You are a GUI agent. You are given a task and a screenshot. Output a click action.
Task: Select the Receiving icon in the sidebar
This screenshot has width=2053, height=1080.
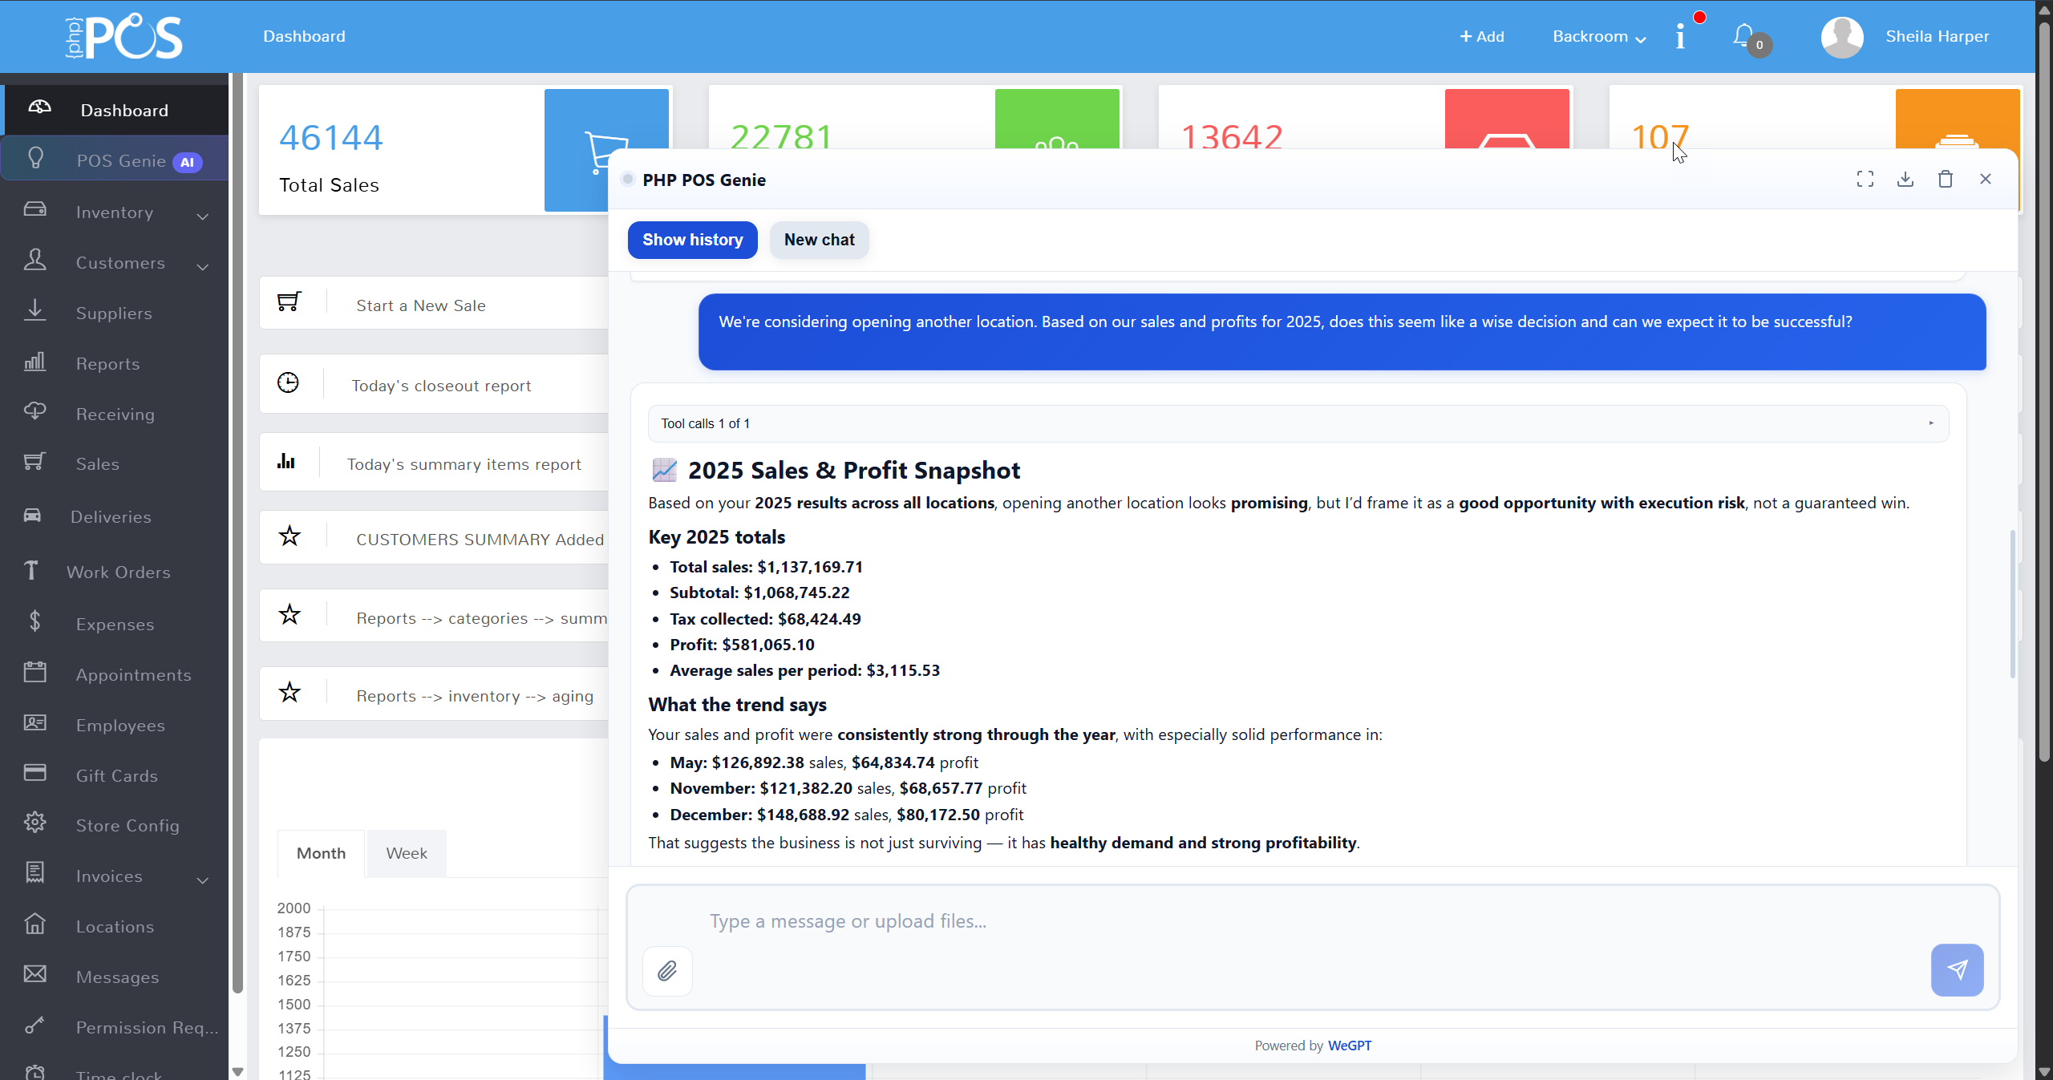[x=35, y=413]
